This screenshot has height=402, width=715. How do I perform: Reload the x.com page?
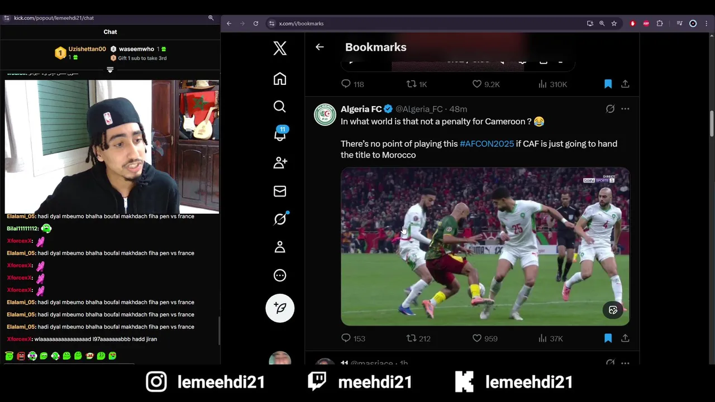(256, 23)
